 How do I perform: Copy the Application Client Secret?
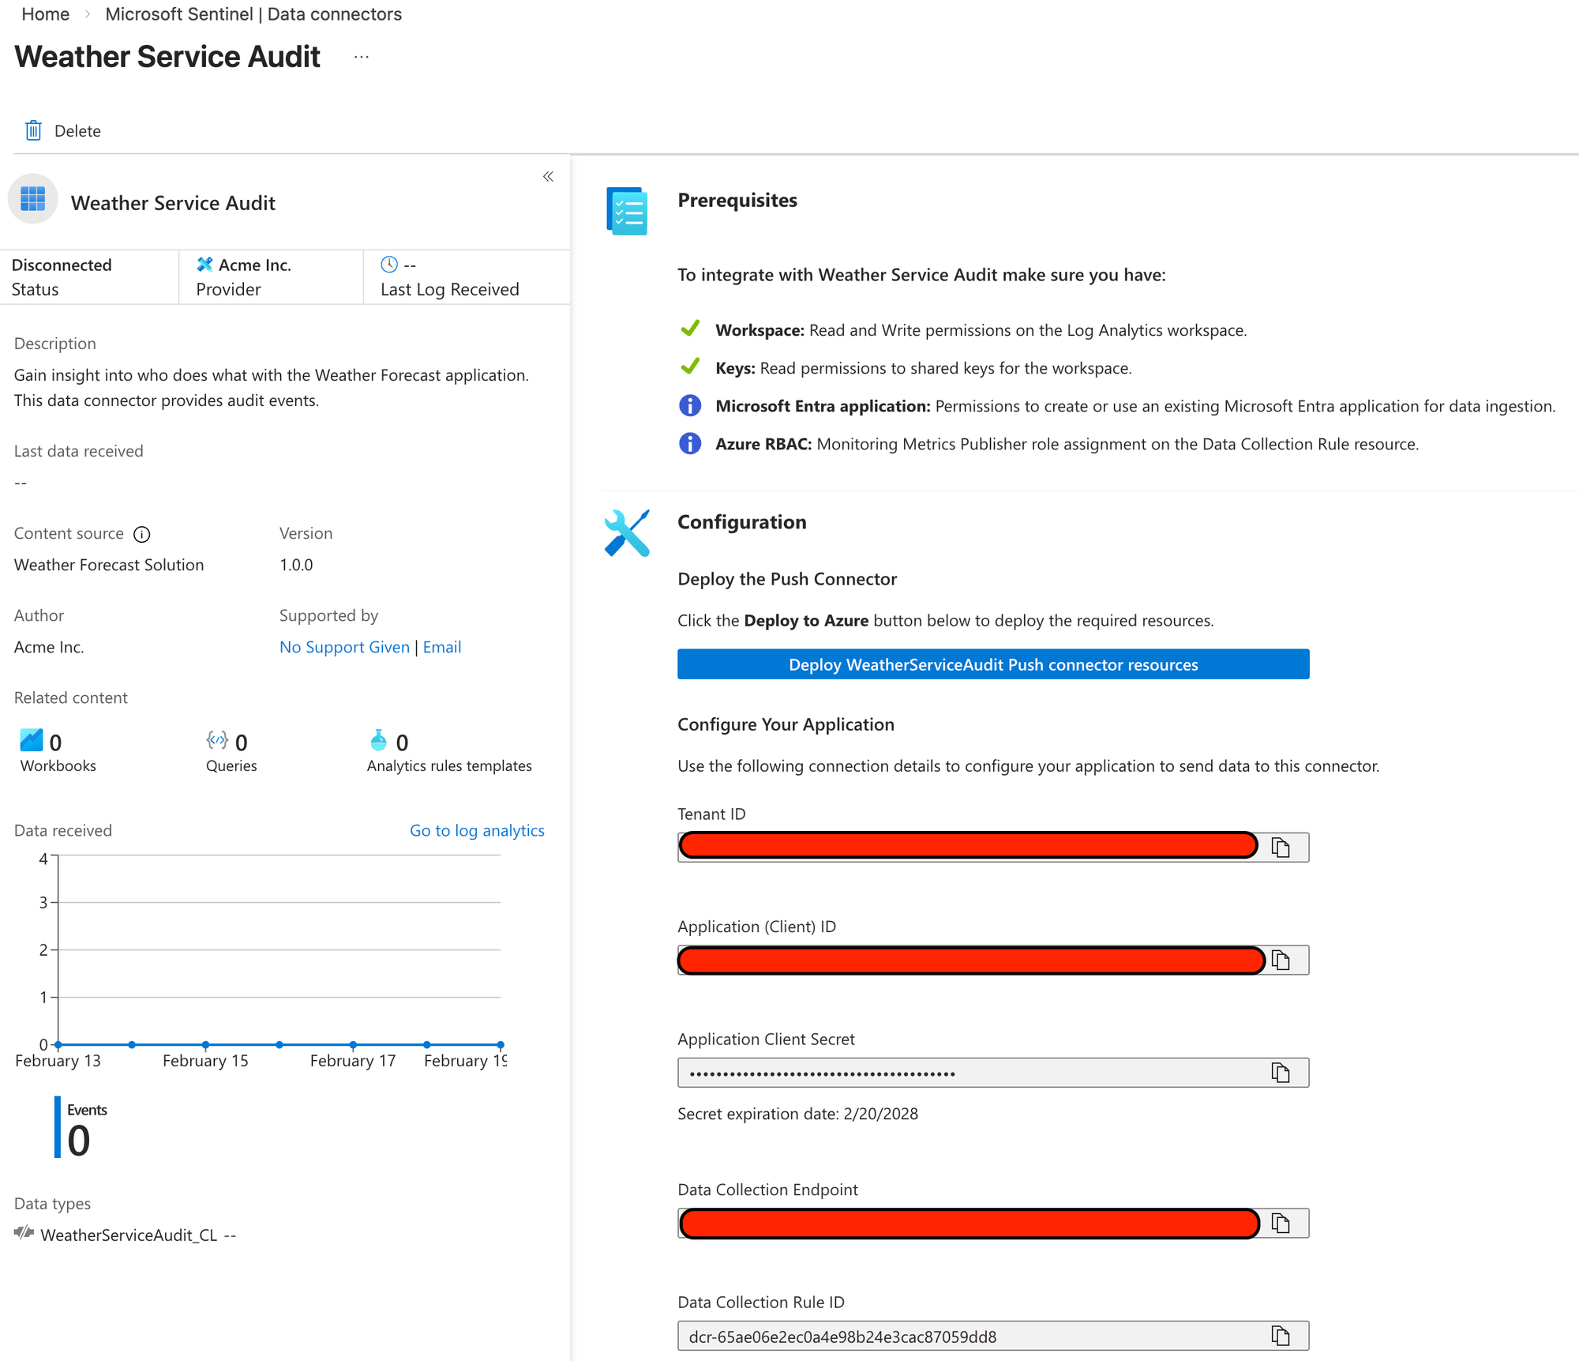[1280, 1073]
